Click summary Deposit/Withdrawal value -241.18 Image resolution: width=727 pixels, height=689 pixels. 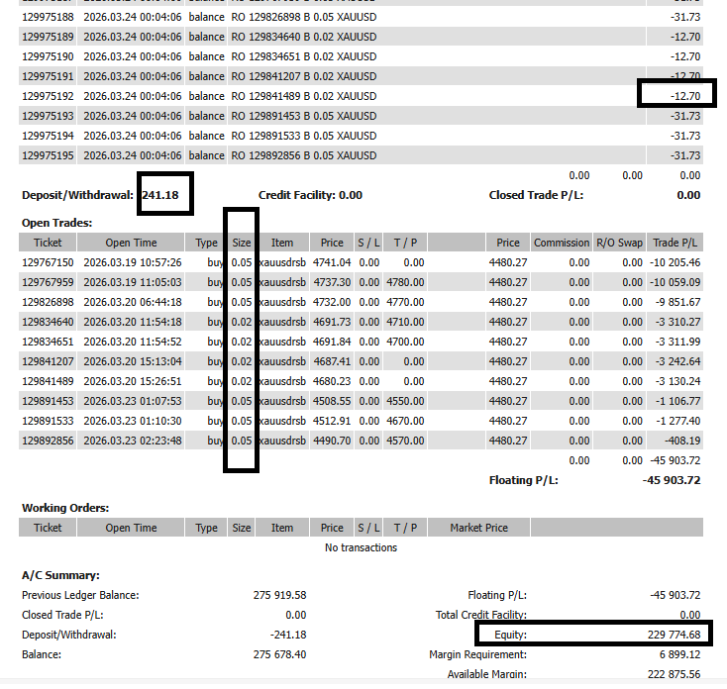288,635
